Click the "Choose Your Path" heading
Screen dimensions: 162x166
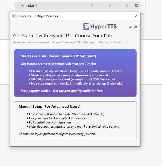(x=63, y=36)
